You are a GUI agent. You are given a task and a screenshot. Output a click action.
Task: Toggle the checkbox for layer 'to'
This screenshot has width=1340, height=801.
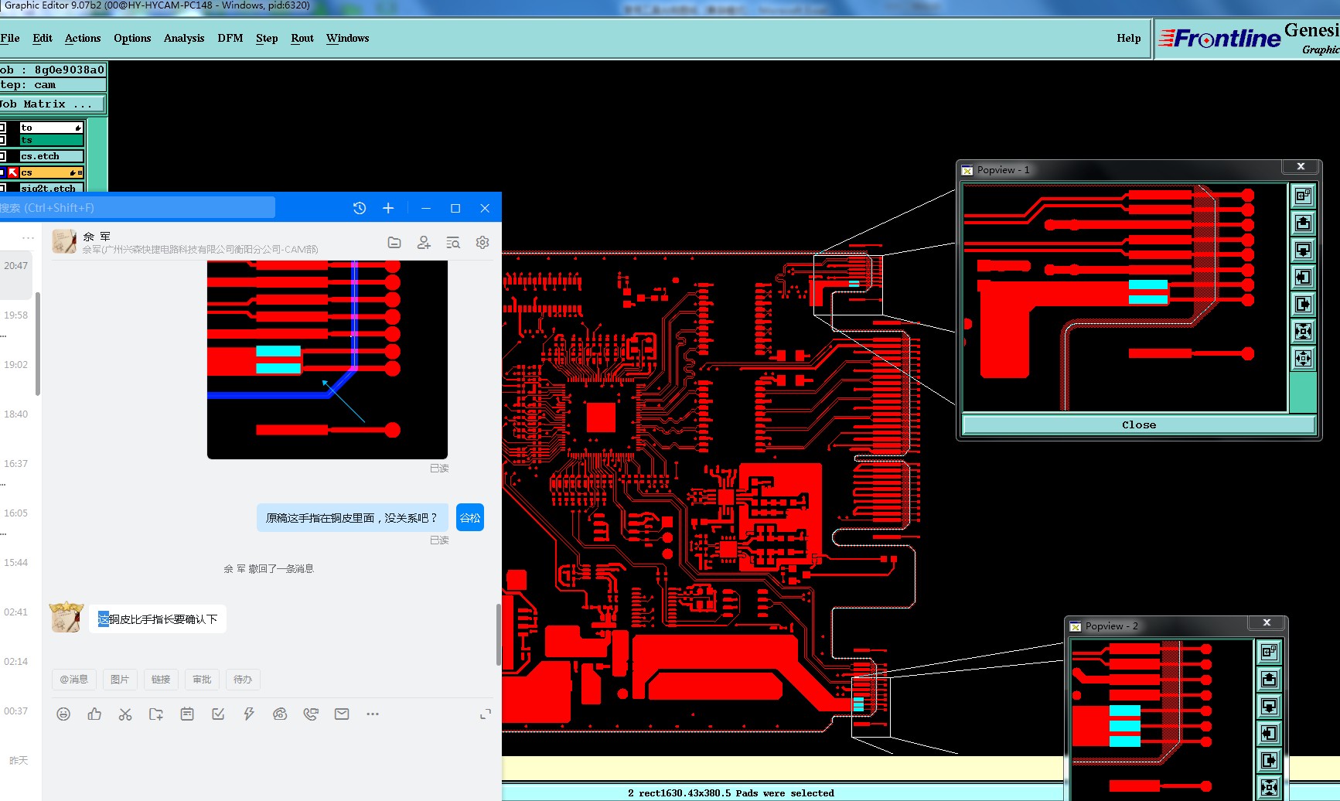coord(3,128)
